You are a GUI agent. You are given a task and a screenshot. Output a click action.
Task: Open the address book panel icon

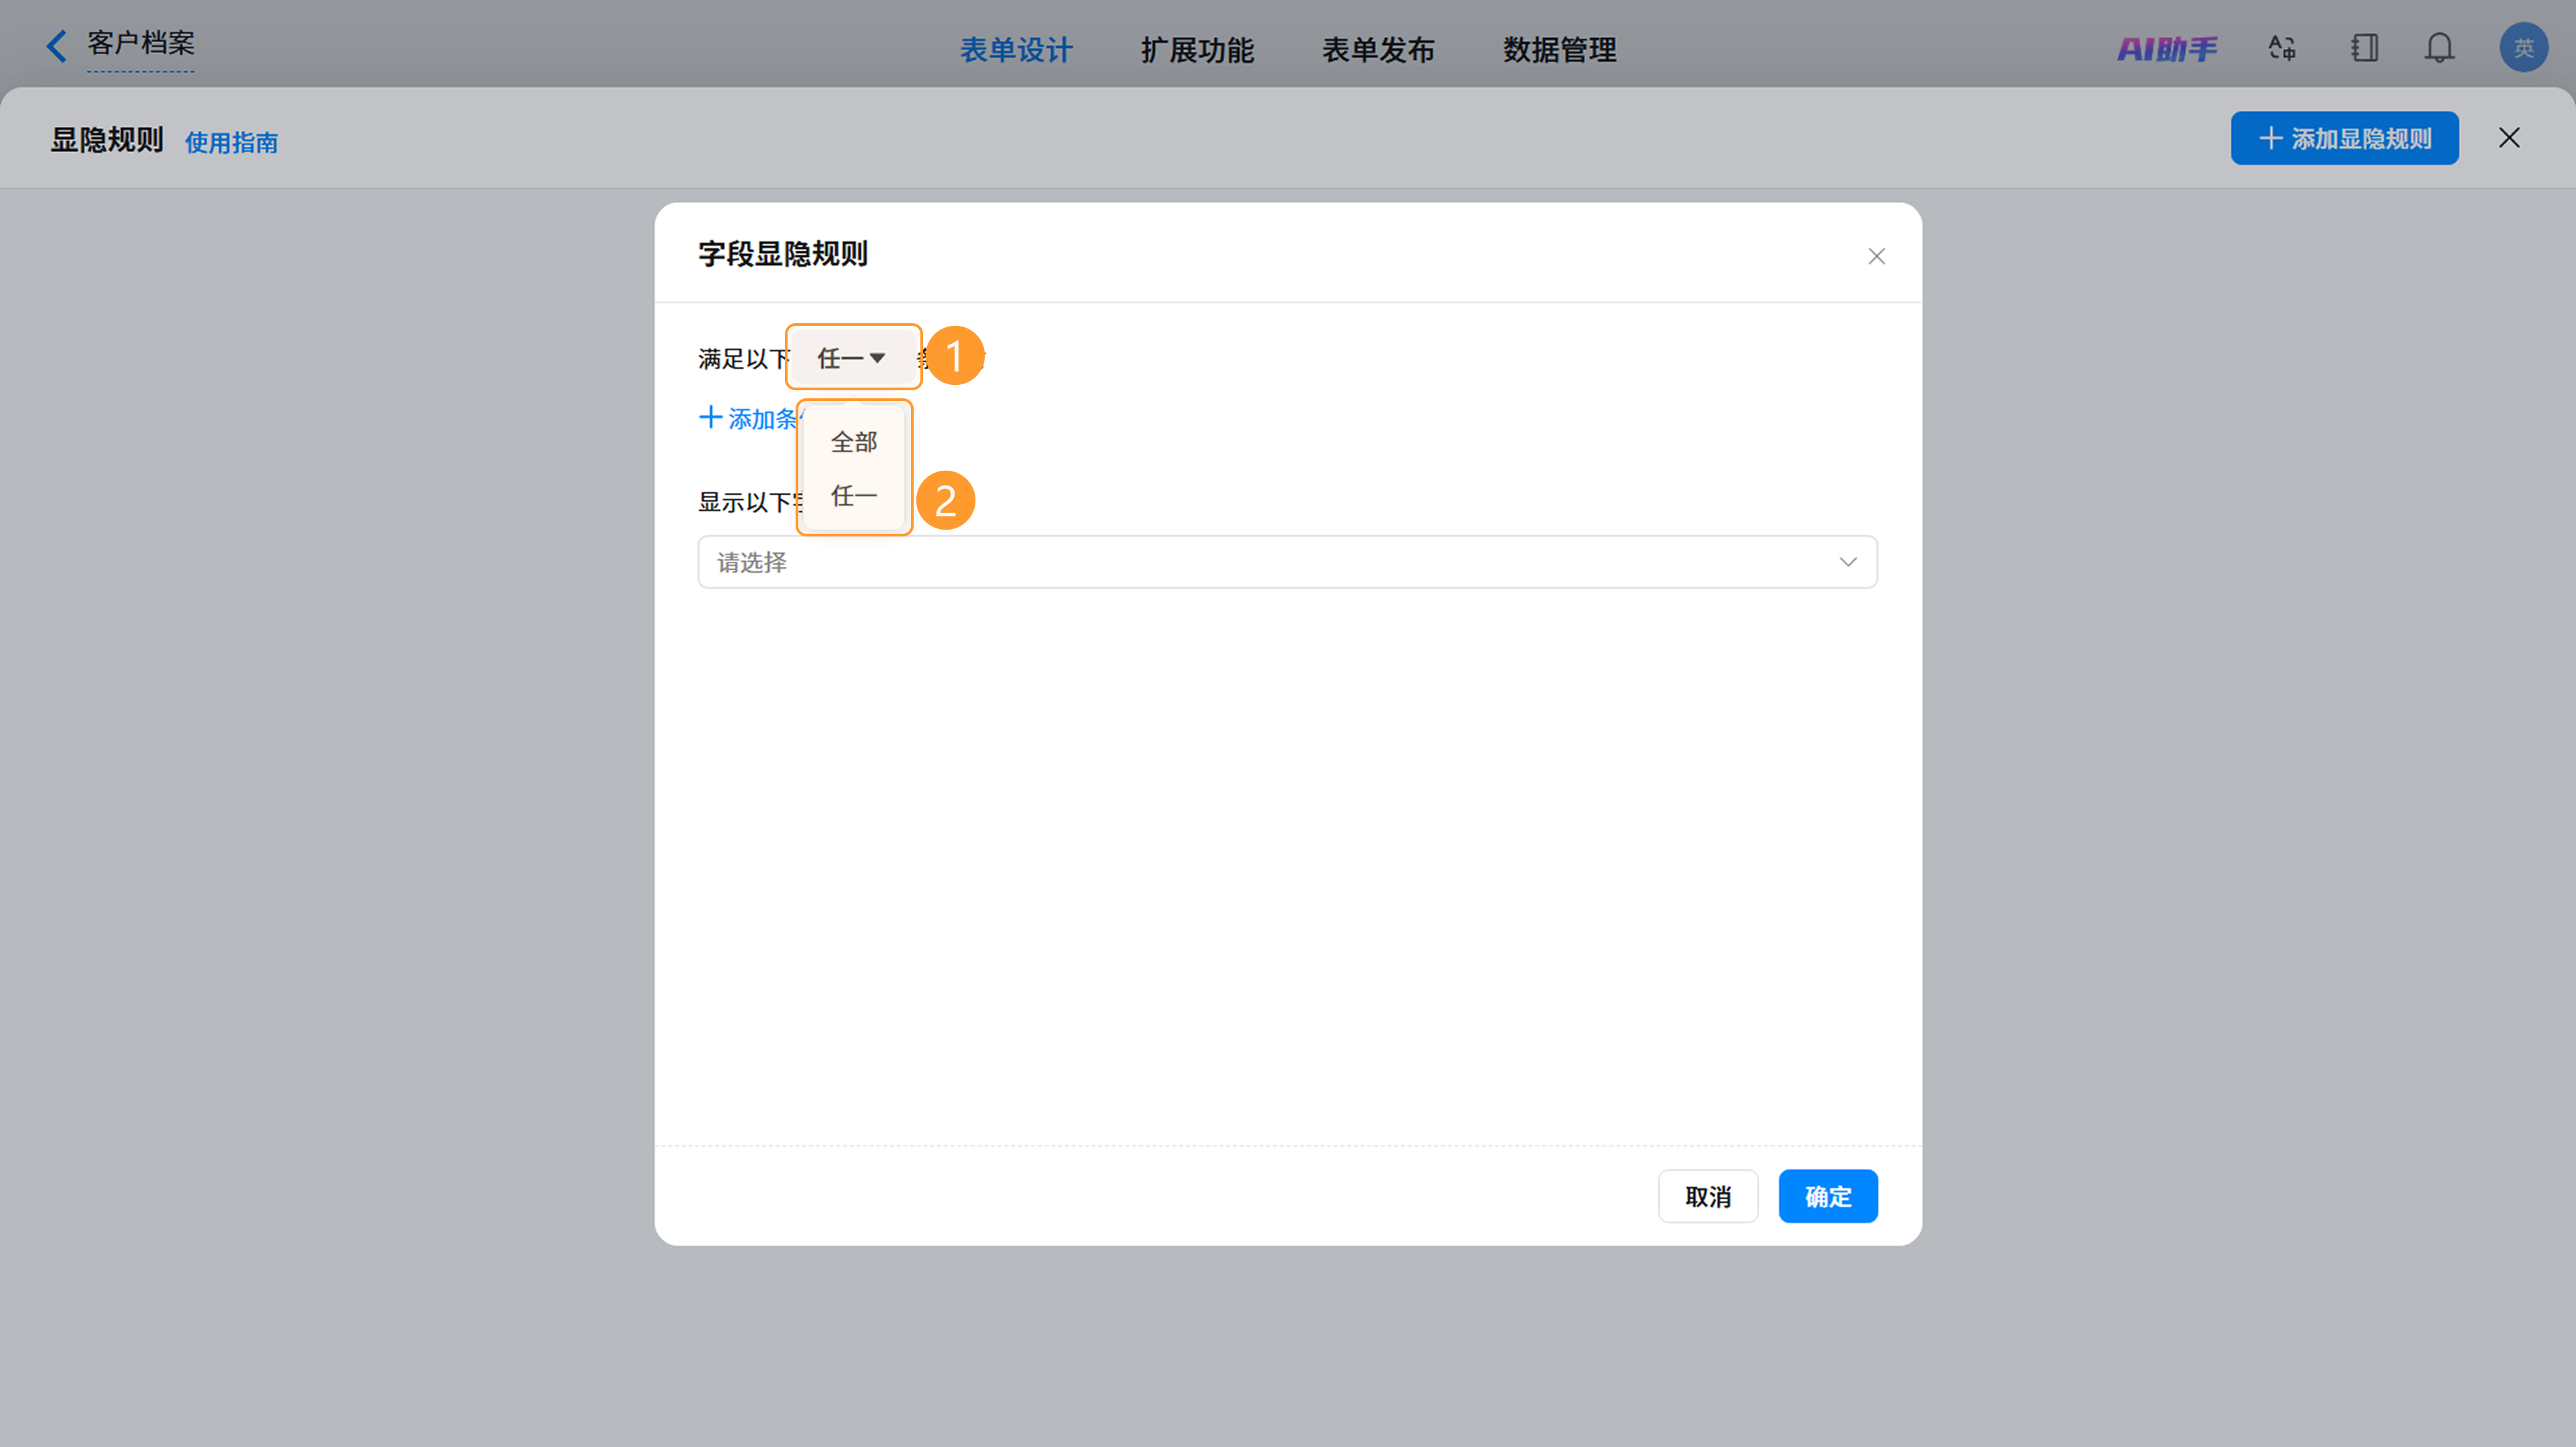[2365, 48]
